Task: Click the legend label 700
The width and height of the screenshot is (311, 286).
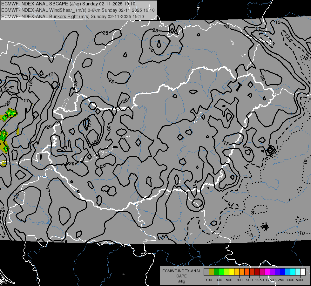Action: pyautogui.click(x=240, y=280)
